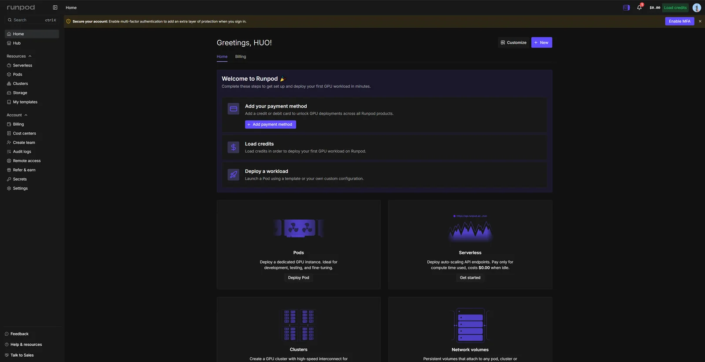Open the purple assistant icon in header
Screen dimensions: 705x362
coord(626,7)
